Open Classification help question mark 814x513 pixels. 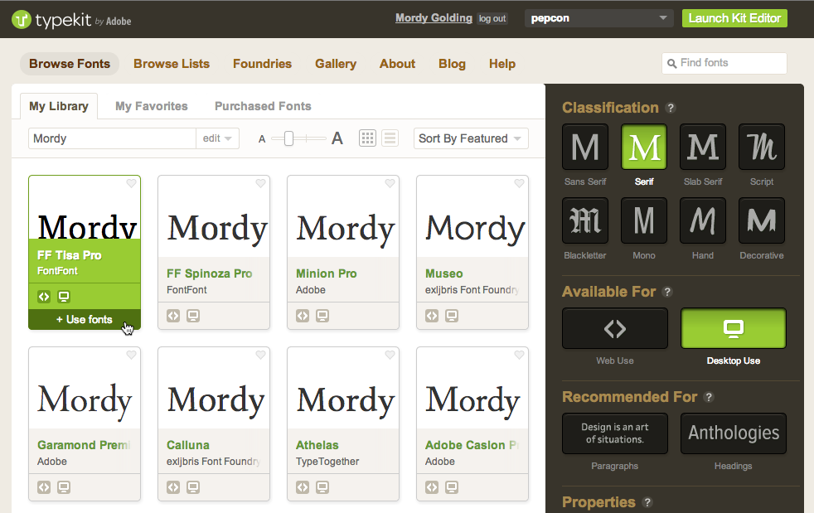[671, 108]
